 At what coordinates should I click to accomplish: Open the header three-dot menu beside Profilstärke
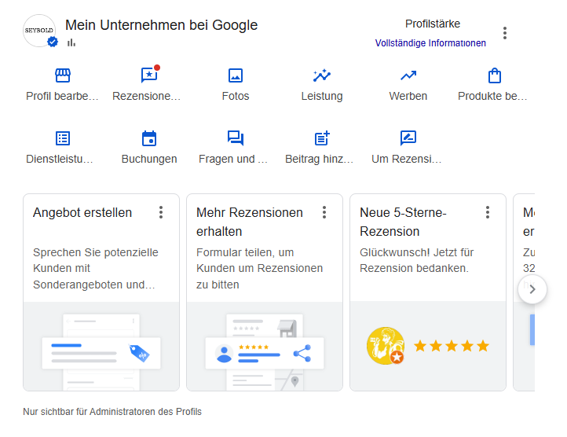click(505, 33)
